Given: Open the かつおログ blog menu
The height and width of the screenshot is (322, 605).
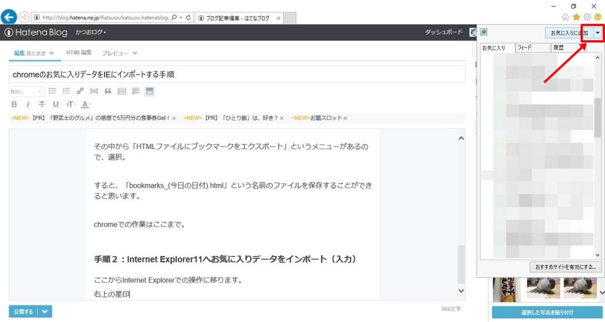Looking at the screenshot, I should (x=90, y=32).
